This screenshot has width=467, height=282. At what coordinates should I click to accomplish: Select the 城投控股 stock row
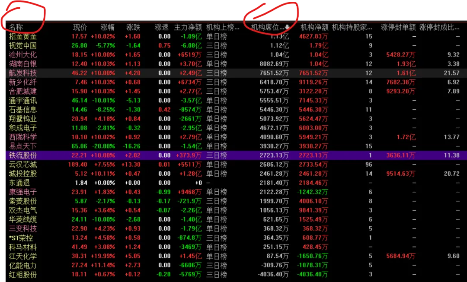pos(236,174)
